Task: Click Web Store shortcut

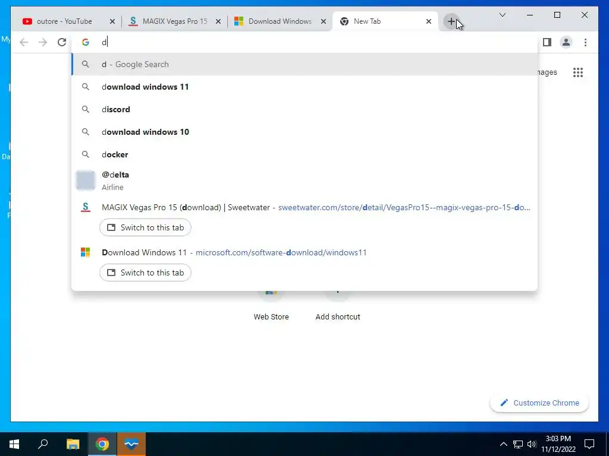Action: click(x=271, y=306)
